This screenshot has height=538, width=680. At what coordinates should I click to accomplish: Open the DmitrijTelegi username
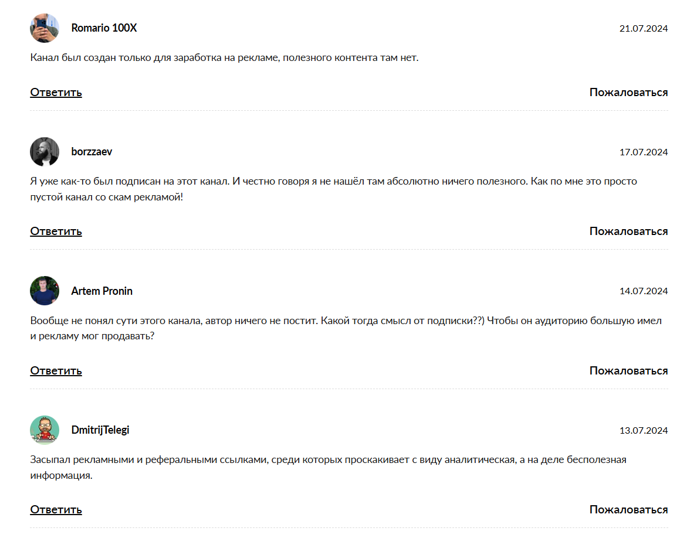[100, 430]
